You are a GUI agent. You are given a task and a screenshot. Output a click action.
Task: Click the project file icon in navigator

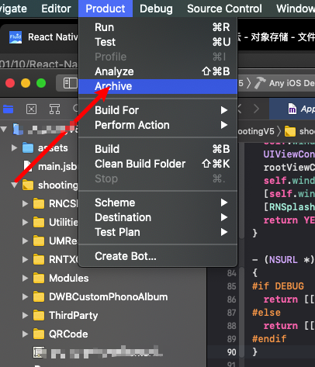(x=18, y=130)
